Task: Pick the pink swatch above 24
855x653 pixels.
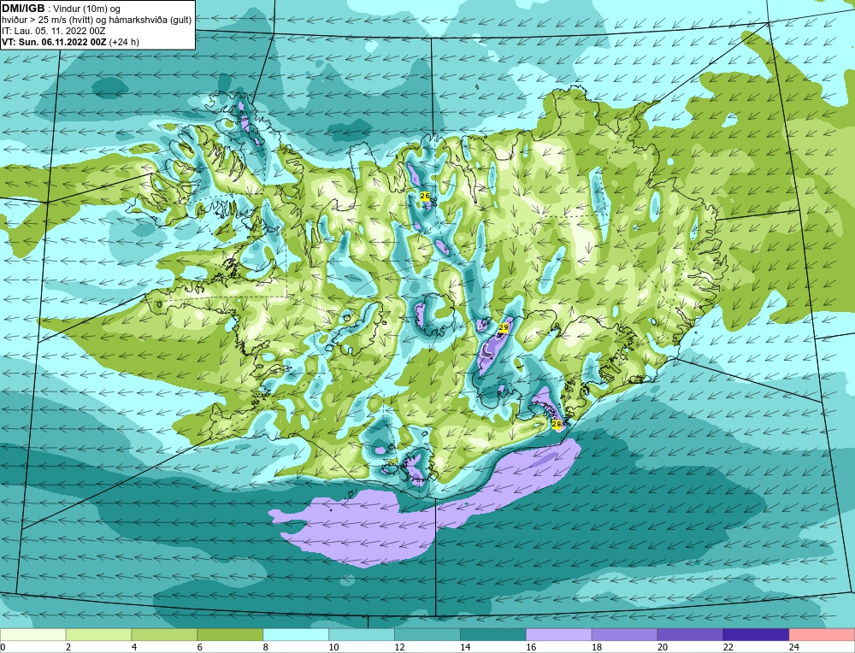Action: [x=822, y=635]
